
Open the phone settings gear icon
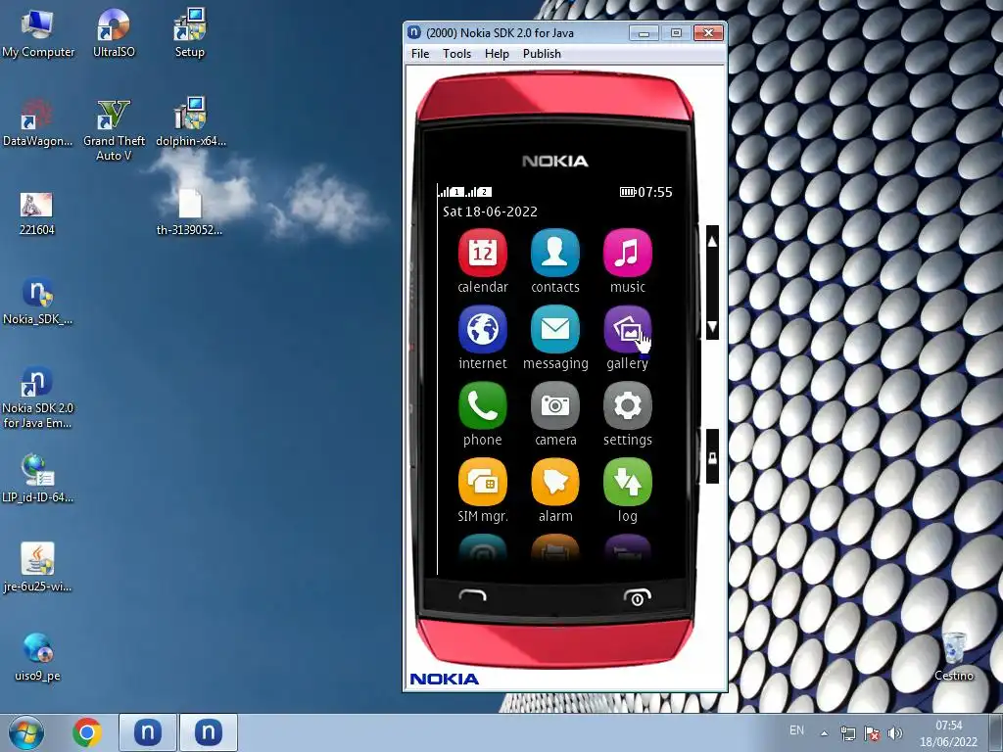click(627, 406)
